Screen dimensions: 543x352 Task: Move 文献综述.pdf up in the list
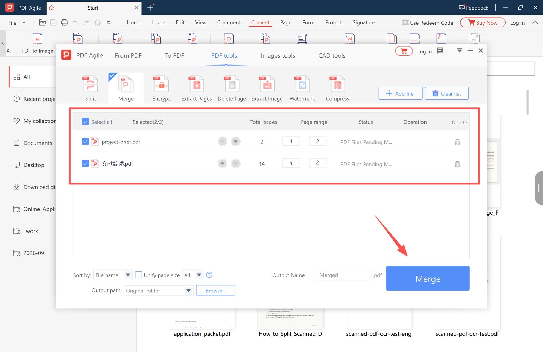click(x=222, y=163)
